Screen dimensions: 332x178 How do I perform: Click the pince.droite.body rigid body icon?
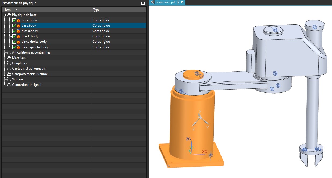[x=18, y=42]
